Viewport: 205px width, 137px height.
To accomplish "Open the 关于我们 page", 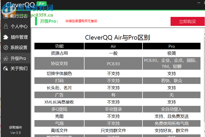I will pos(16,68).
